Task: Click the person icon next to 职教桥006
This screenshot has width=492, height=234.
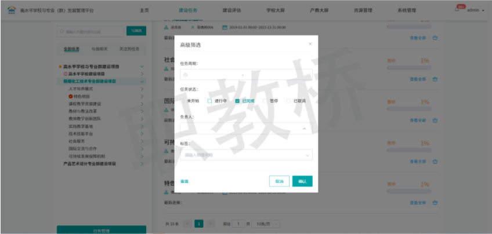Action: (193, 27)
